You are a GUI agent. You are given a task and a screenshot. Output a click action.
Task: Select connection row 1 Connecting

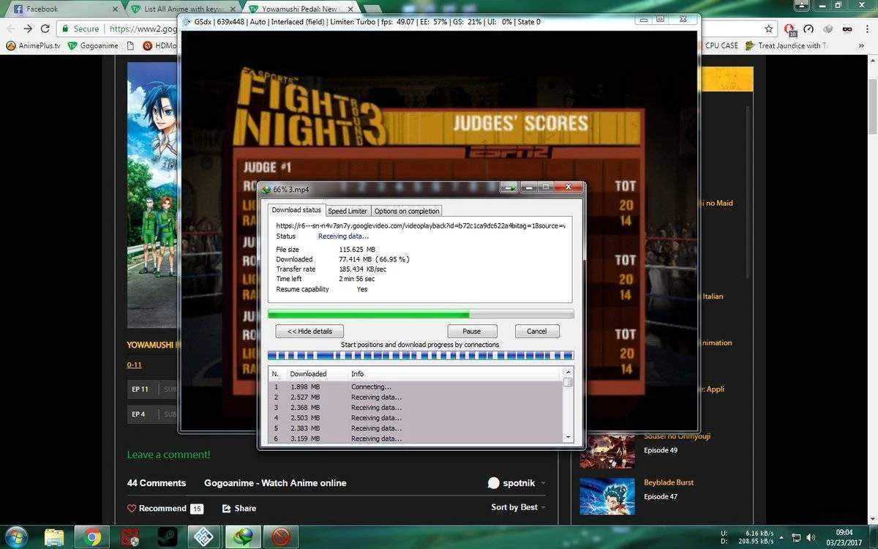click(415, 386)
